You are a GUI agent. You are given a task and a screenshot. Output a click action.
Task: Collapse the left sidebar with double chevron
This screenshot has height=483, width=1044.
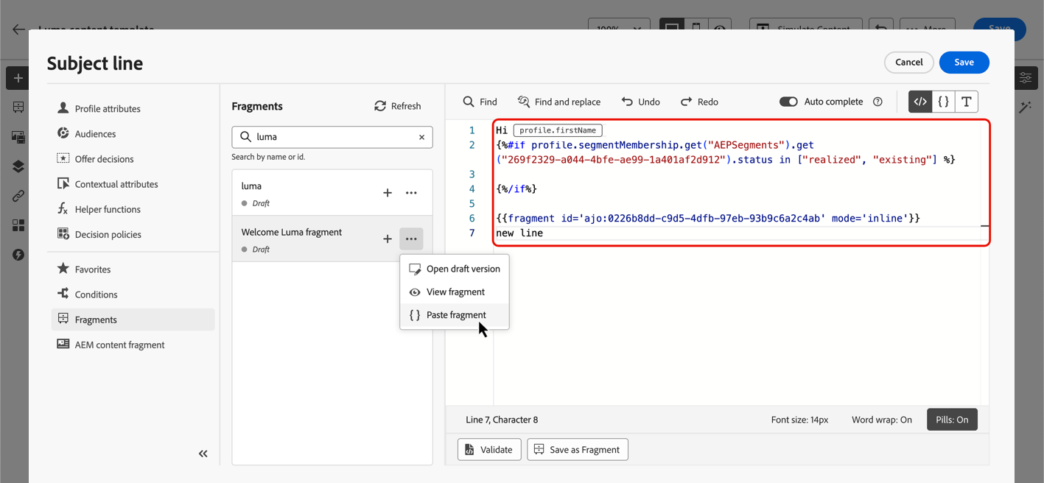pos(203,454)
